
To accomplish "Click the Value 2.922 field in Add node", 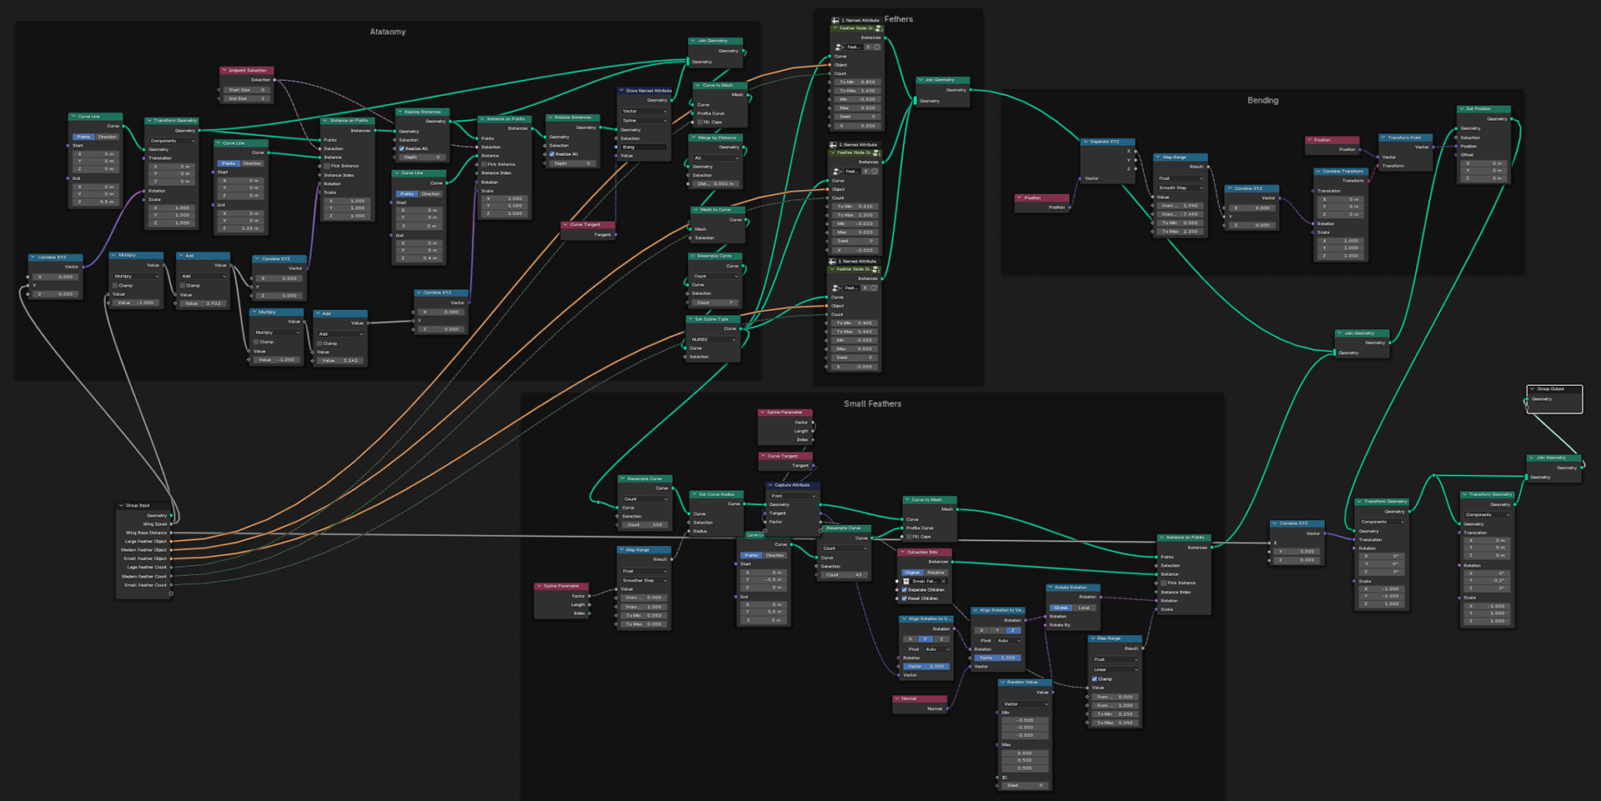I will (x=203, y=303).
